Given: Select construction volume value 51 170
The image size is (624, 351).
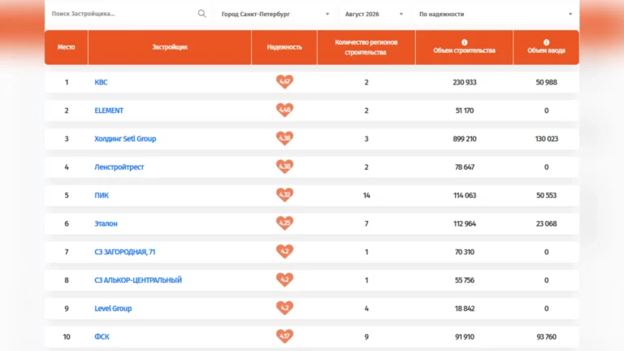Looking at the screenshot, I should coord(465,110).
